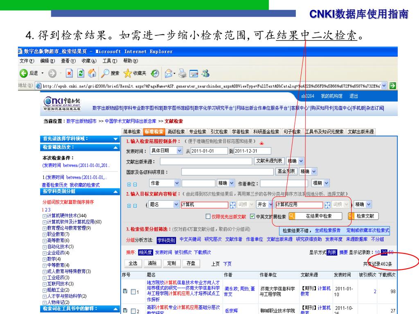Click 在结果中检索 button
419x314 pixels.
coord(315,216)
